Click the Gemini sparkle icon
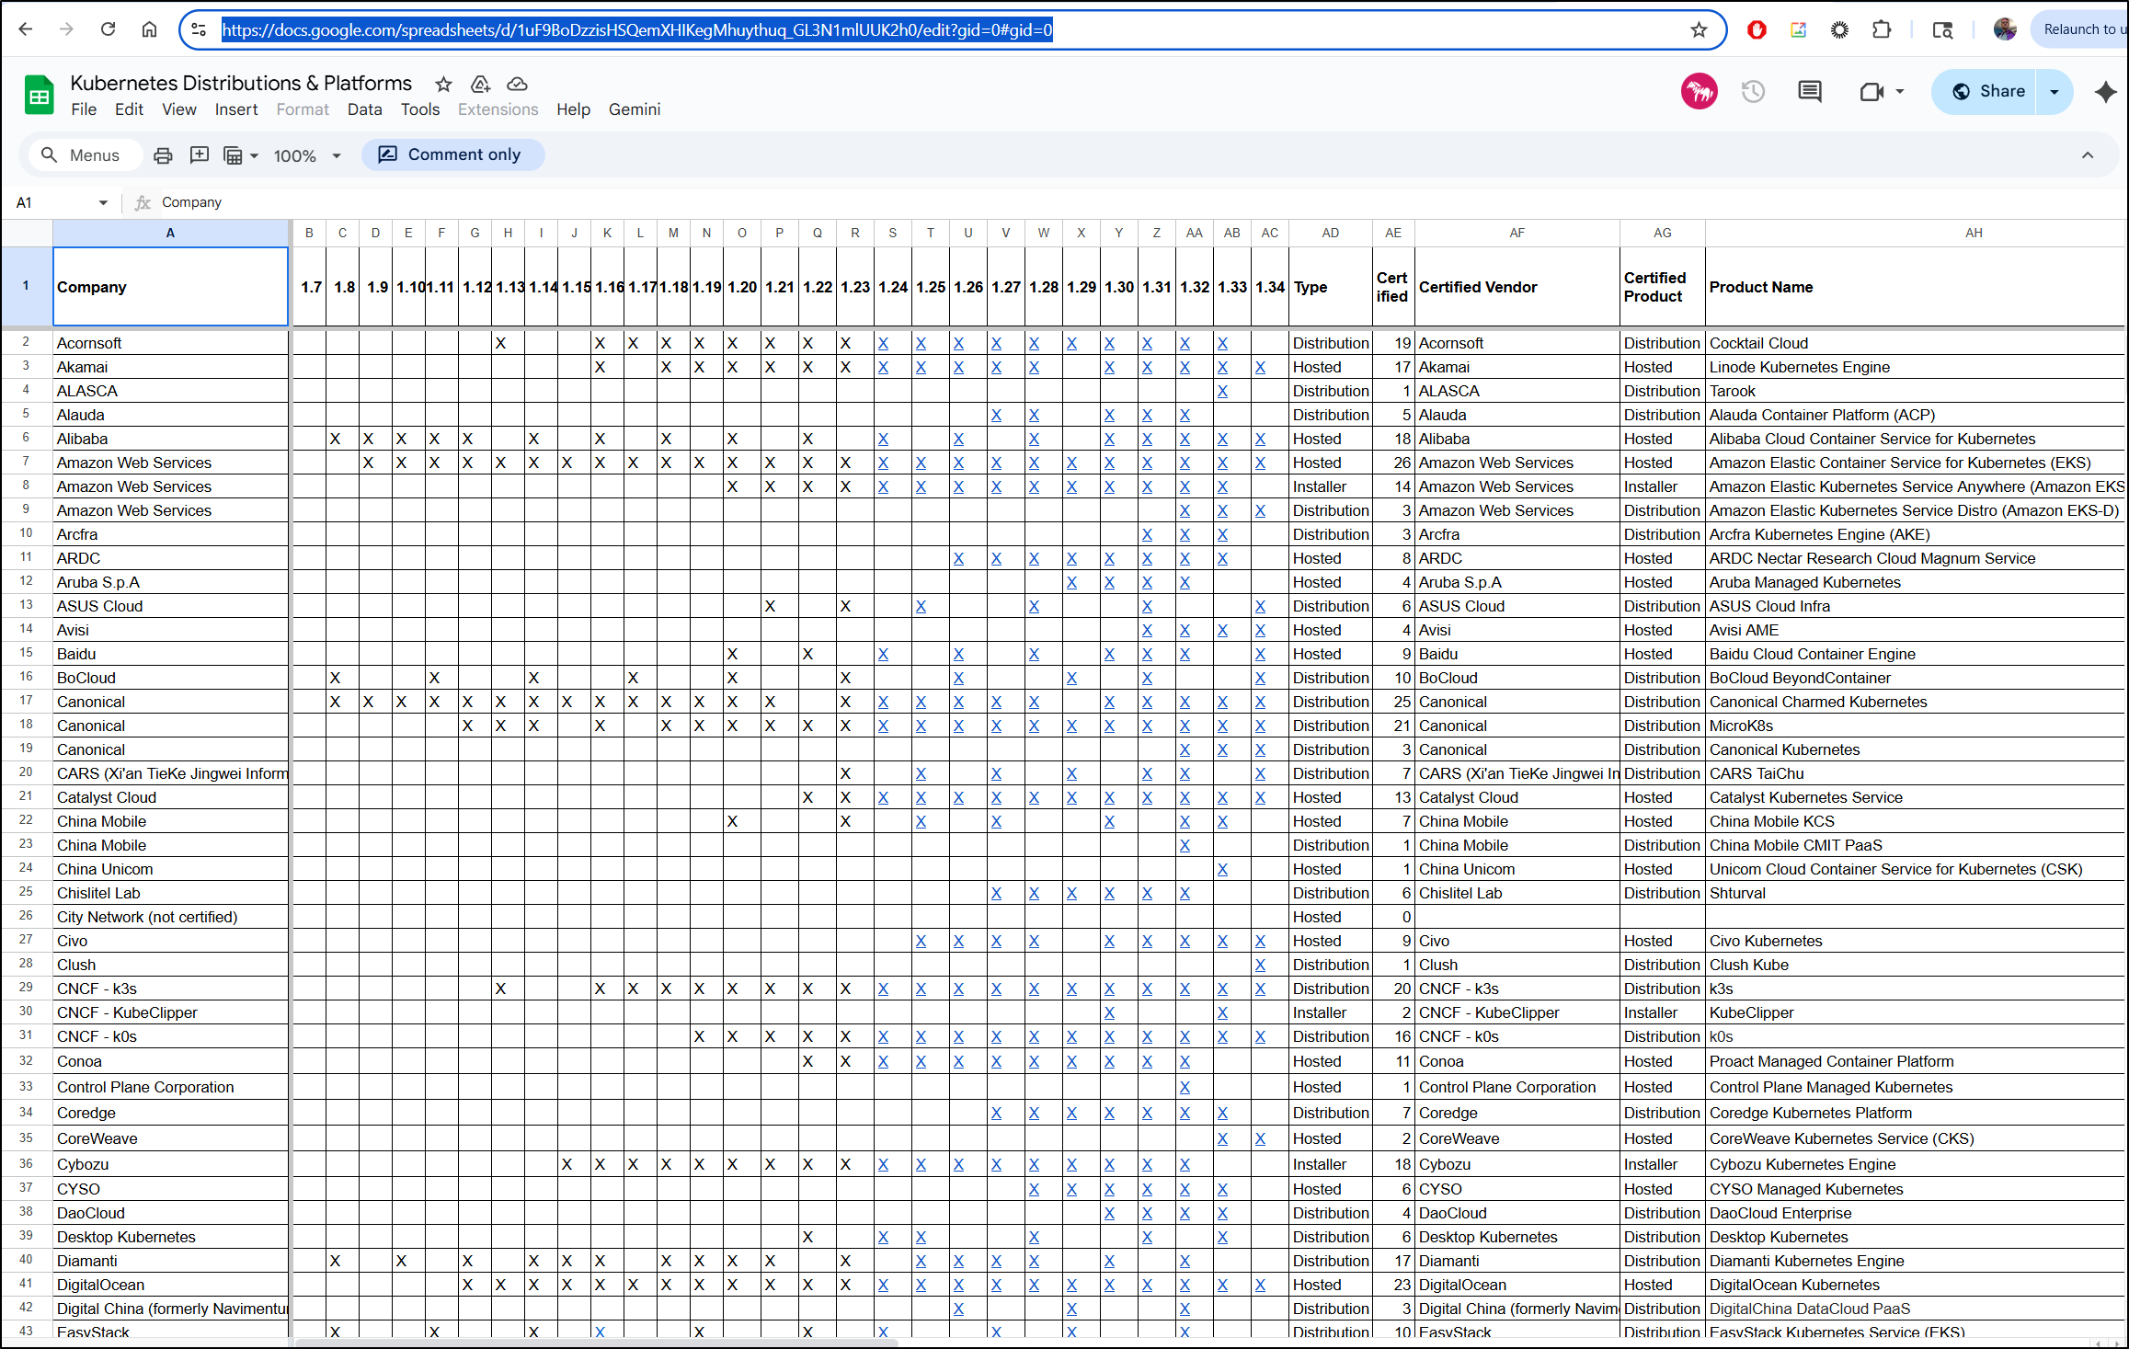2129x1349 pixels. [x=2105, y=91]
